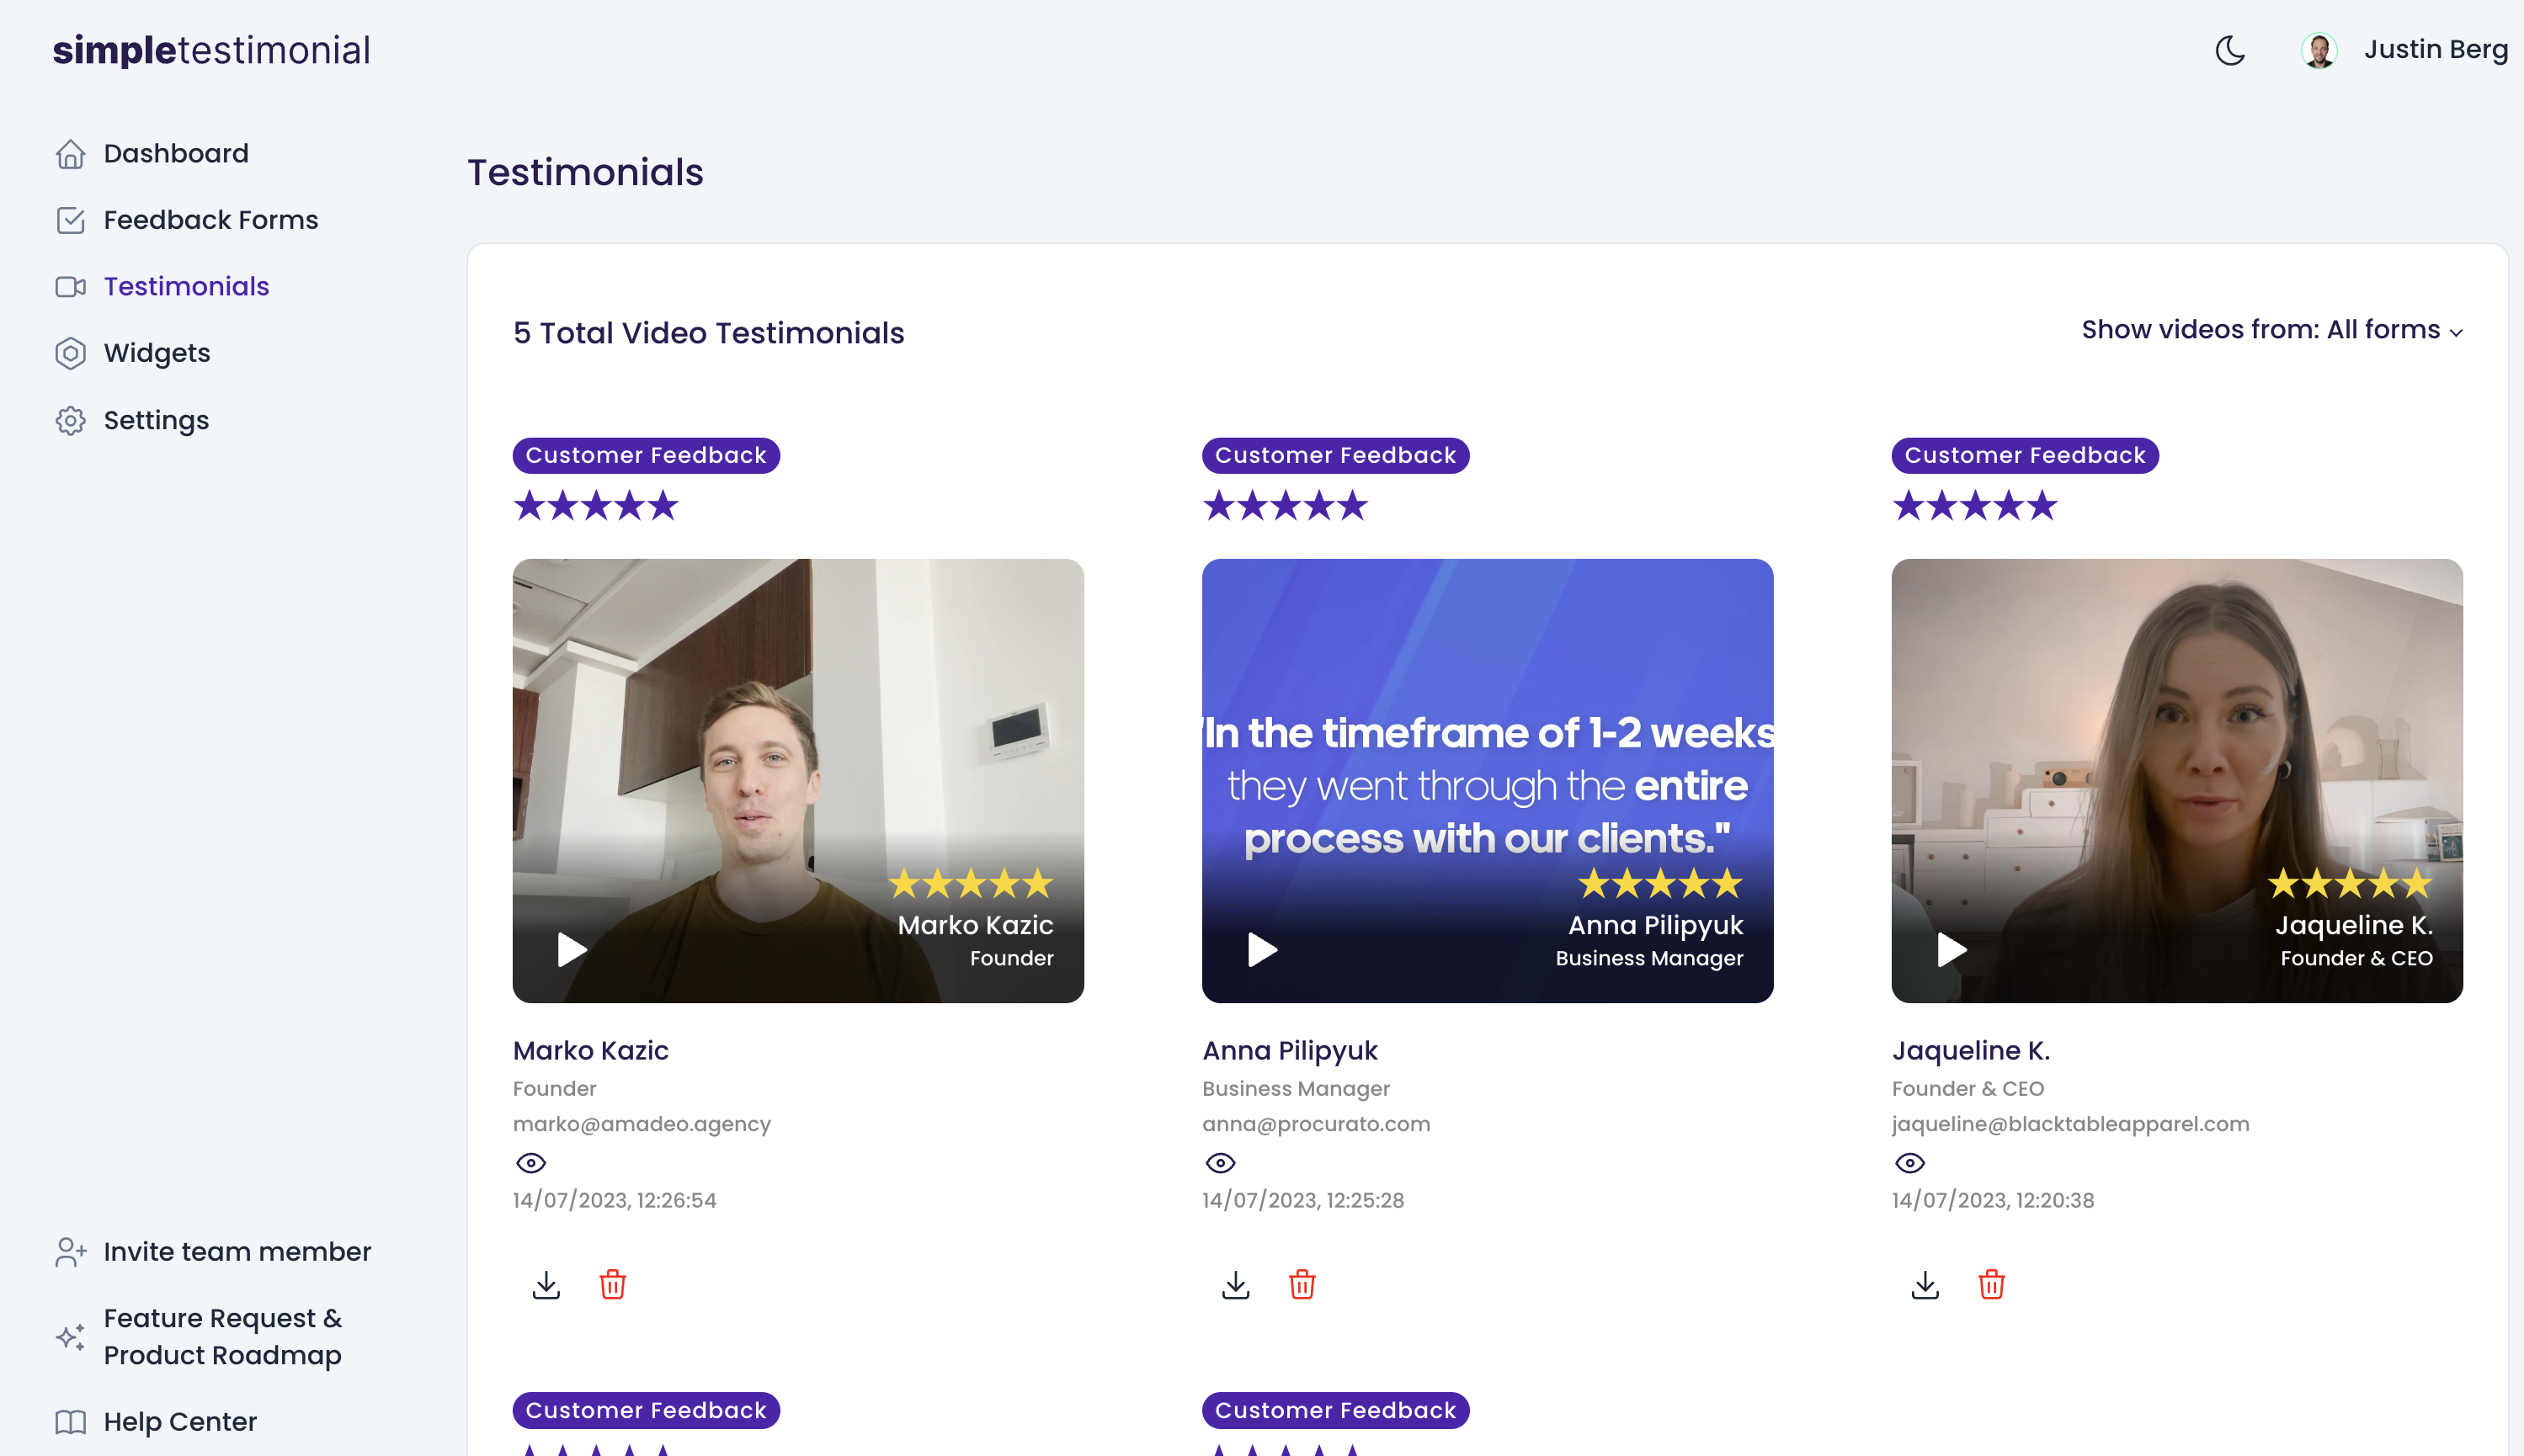Open the Help Center link
Screen dimensions: 2524x1456
pyautogui.click(x=180, y=1421)
